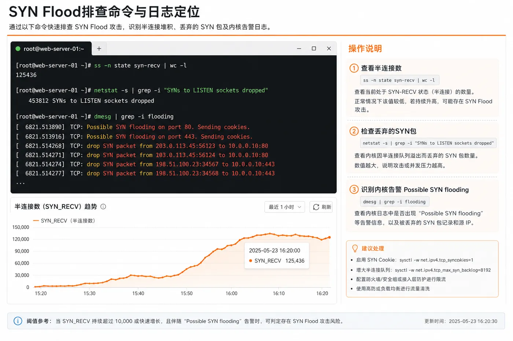Toggle the SYN_RECV（半连接数）legend entry

[64, 221]
